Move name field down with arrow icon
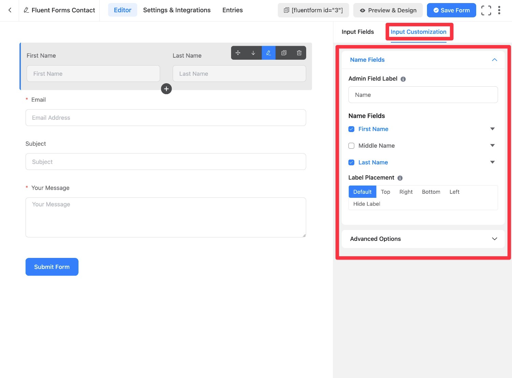 [253, 53]
